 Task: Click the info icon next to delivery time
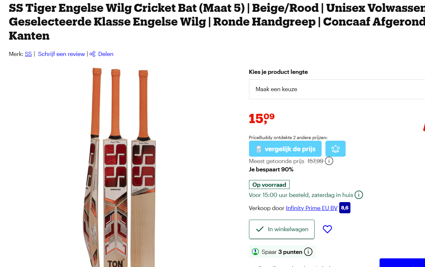[358, 195]
